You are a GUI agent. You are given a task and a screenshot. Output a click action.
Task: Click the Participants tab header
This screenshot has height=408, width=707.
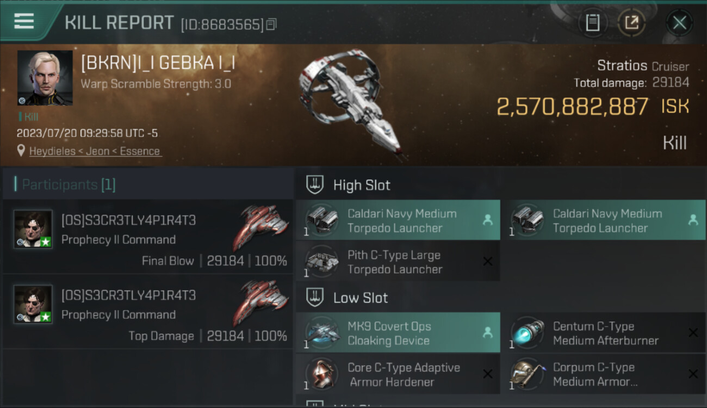click(x=69, y=184)
